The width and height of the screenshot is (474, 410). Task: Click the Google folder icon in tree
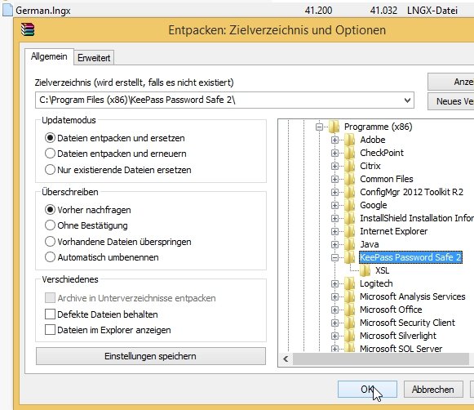coord(350,205)
